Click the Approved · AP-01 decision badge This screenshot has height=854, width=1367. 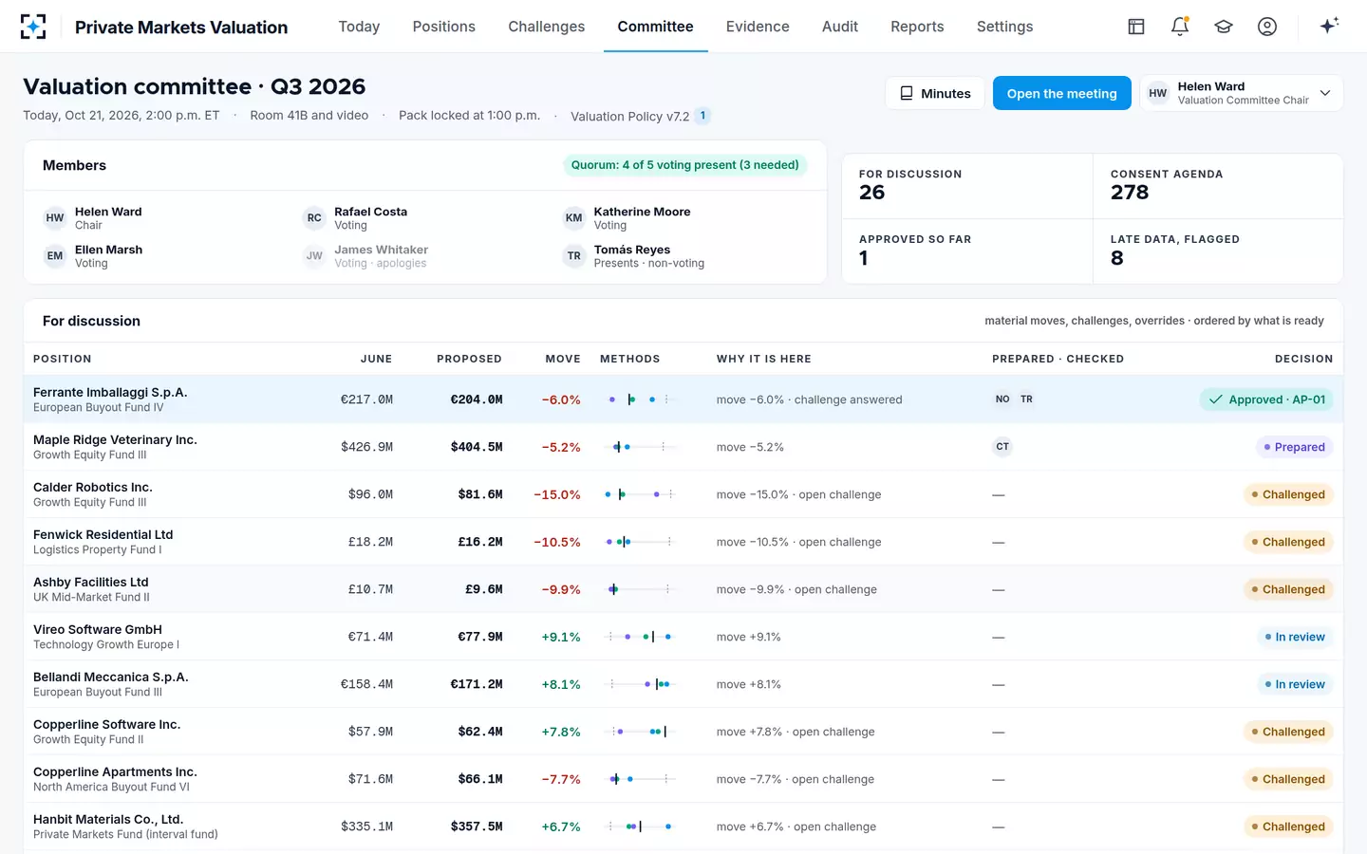point(1266,399)
